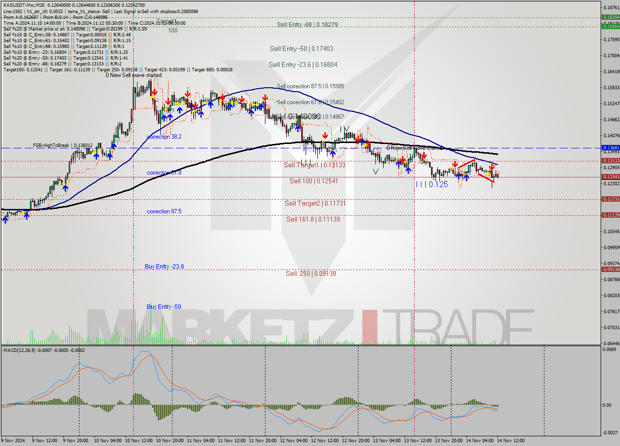Click the red 0.13133 price tag

[610, 160]
